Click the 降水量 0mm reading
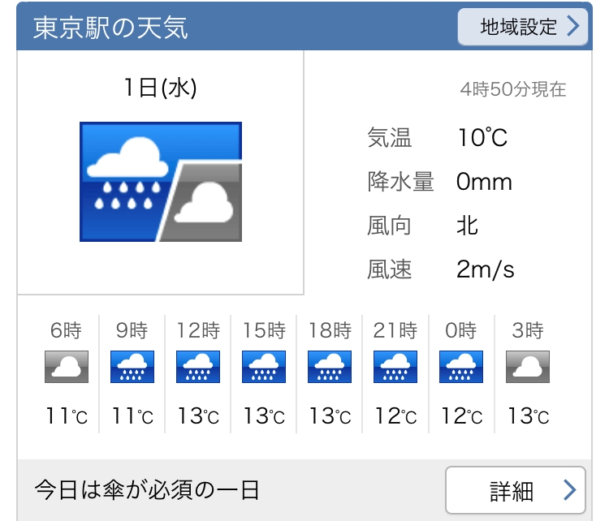 tap(484, 182)
